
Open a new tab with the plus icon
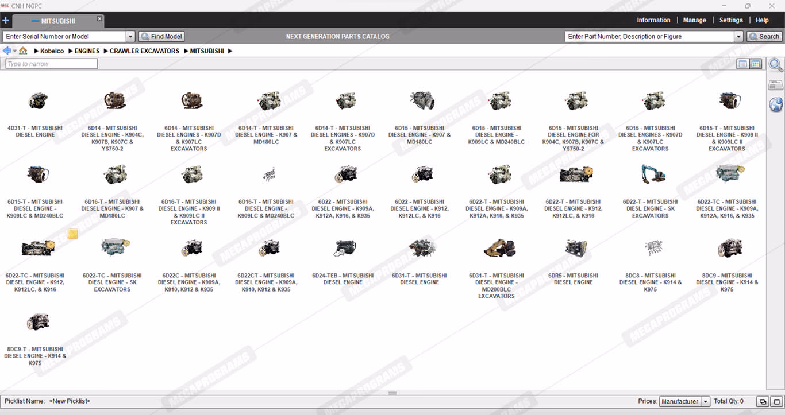point(6,21)
